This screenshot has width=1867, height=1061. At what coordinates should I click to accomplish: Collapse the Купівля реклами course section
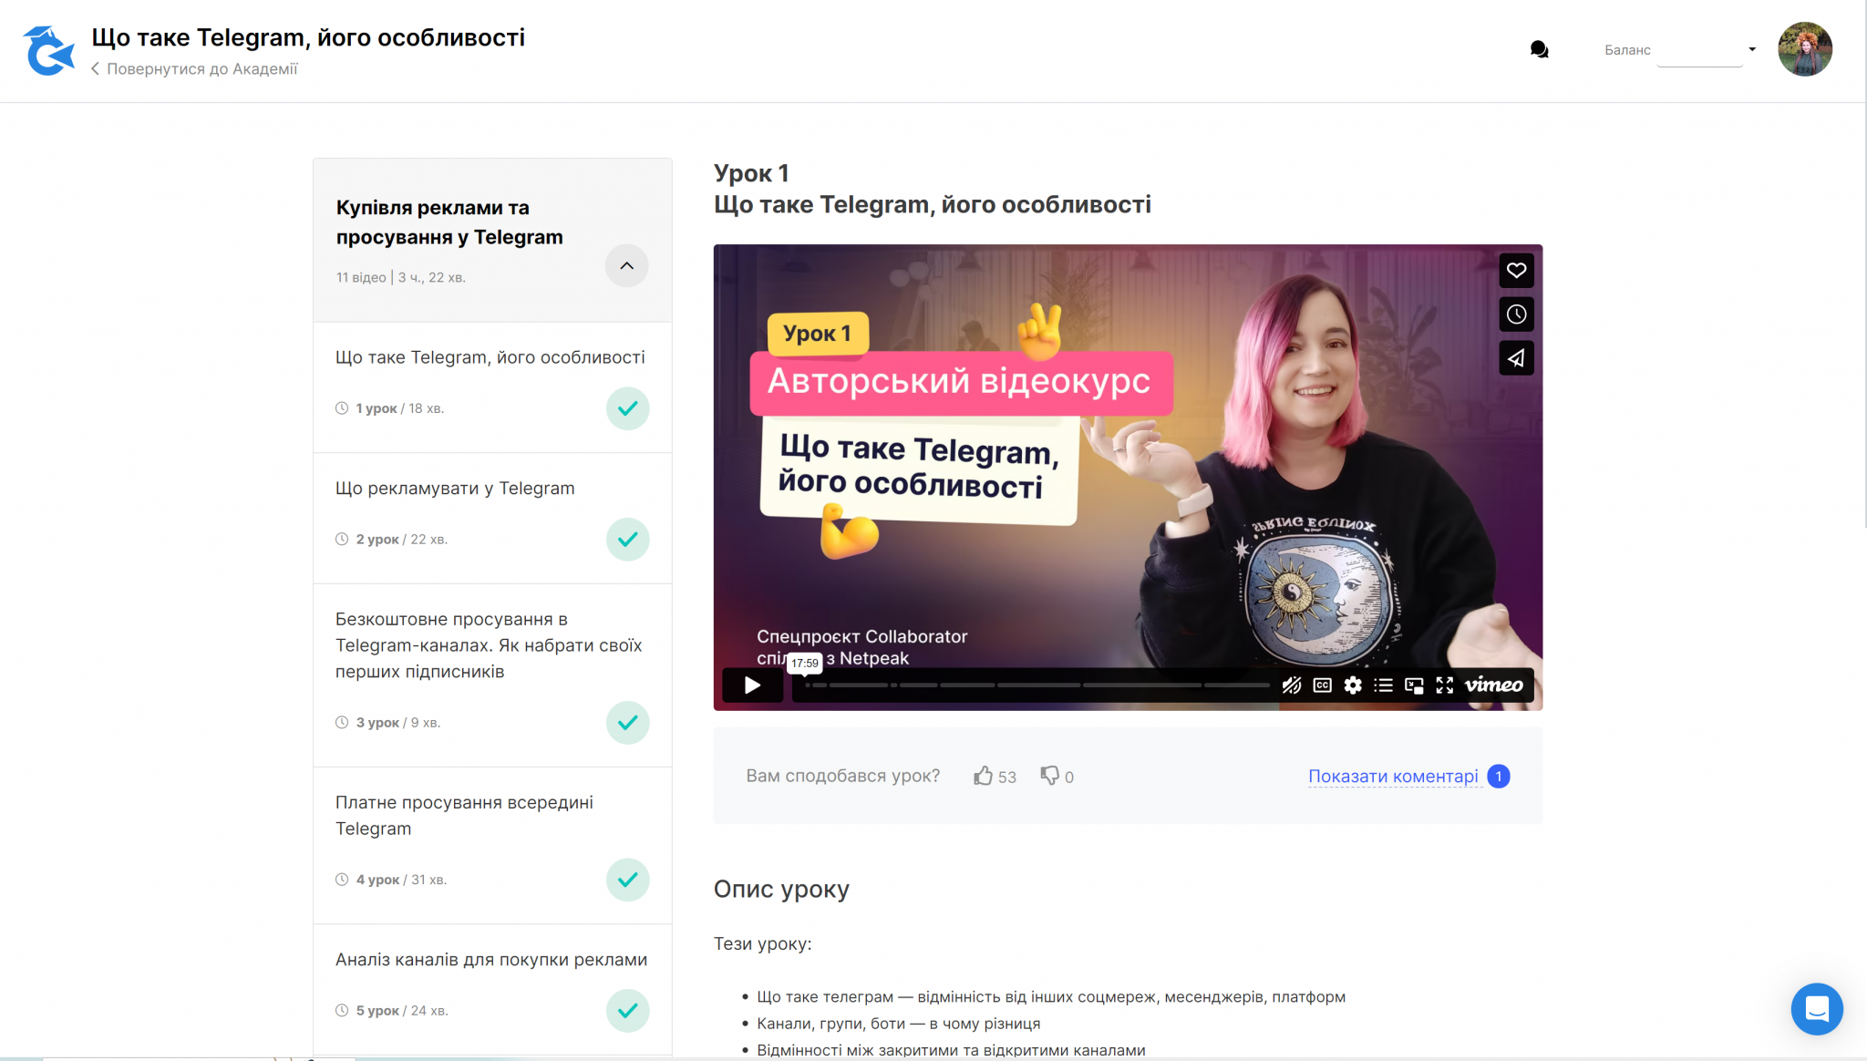tap(626, 265)
